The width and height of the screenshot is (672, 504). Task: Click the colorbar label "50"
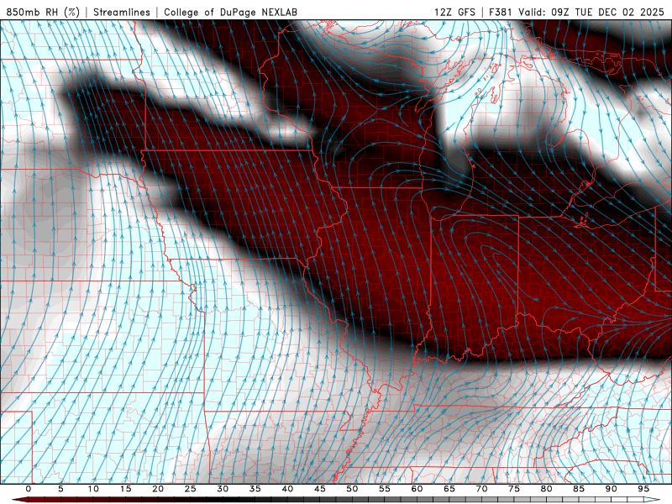click(352, 489)
